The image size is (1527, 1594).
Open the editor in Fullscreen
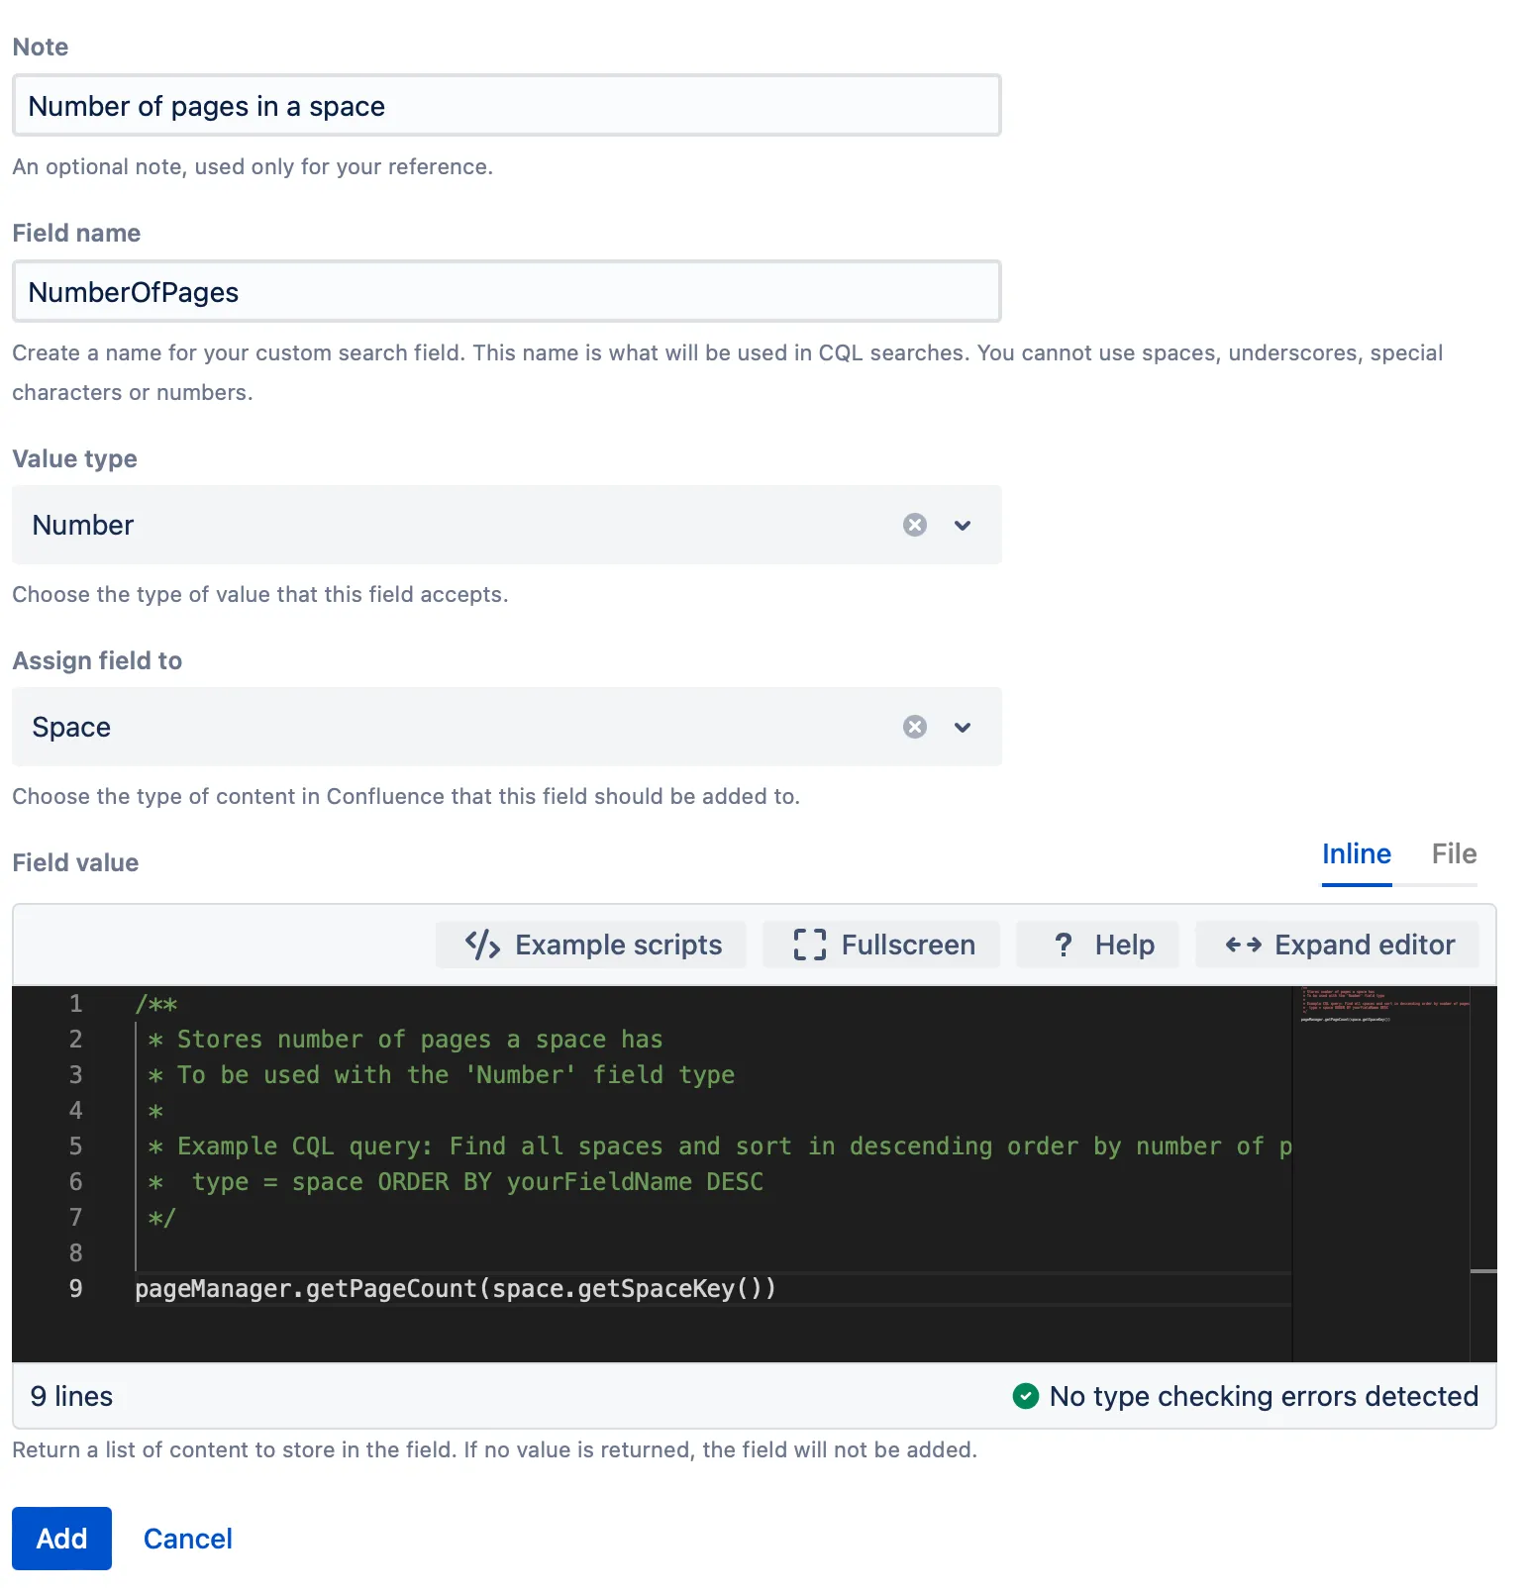(881, 945)
